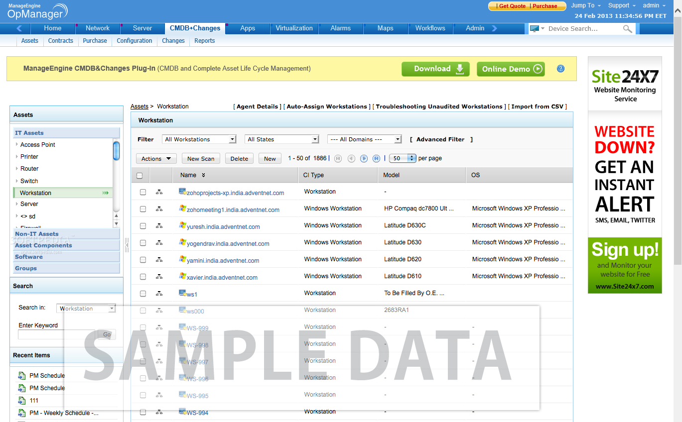The image size is (682, 422).
Task: Expand the Access Point tree item
Action: pos(16,145)
